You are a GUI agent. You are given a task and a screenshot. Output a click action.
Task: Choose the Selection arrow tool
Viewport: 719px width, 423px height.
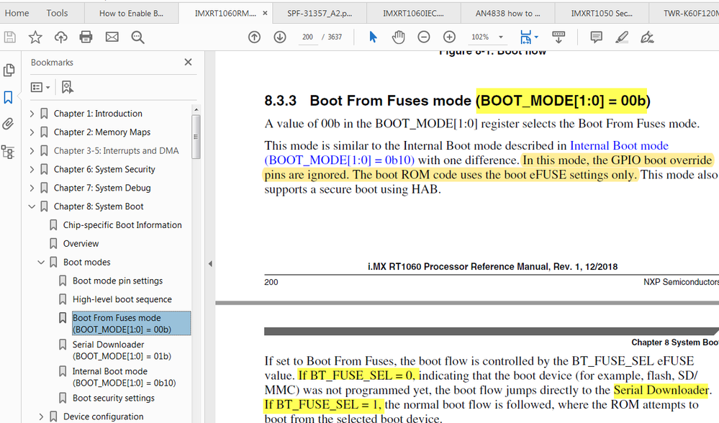point(373,37)
